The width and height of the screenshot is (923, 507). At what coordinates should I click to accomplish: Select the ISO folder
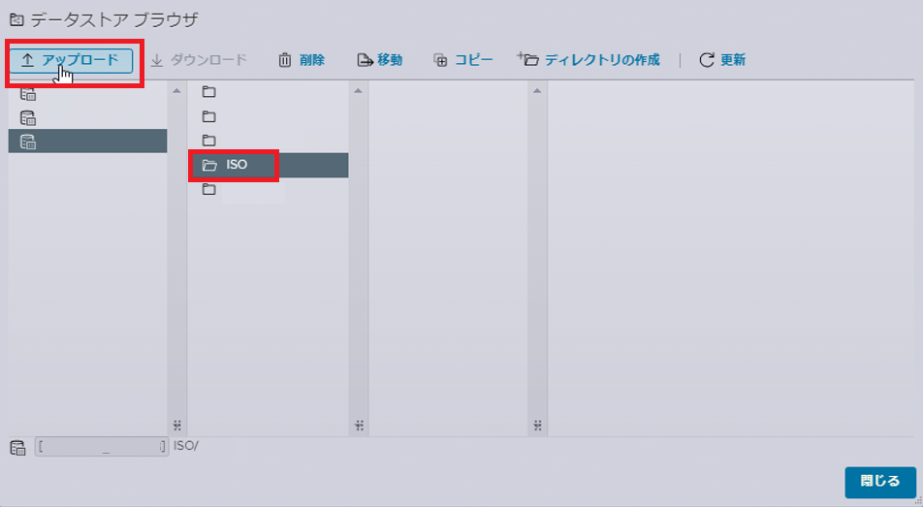point(269,165)
